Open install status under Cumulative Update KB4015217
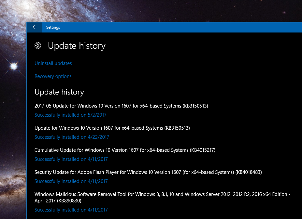This screenshot has height=219, width=302. coord(71,159)
